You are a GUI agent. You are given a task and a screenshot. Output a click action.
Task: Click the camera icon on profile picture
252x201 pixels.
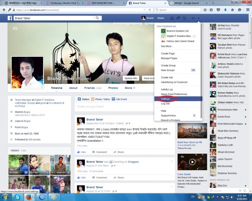(x=15, y=84)
